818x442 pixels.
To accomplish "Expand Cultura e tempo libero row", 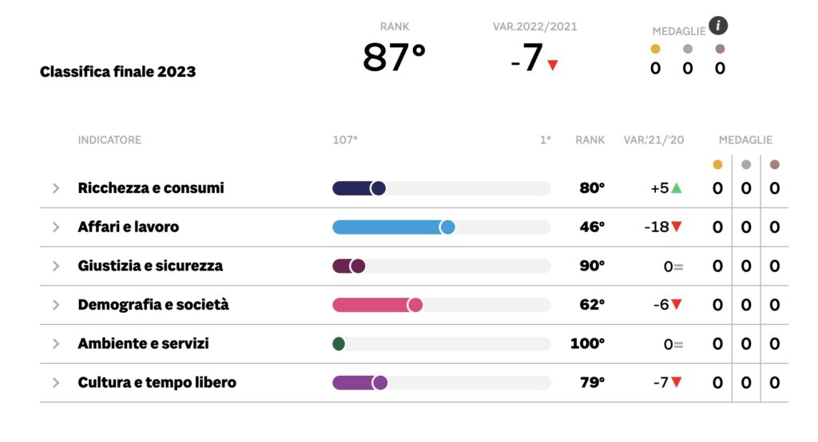I will tap(56, 383).
